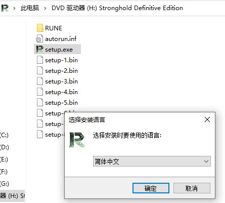This screenshot has width=225, height=203.
Task: Click installer logo in language dialog
Action: pos(77,140)
